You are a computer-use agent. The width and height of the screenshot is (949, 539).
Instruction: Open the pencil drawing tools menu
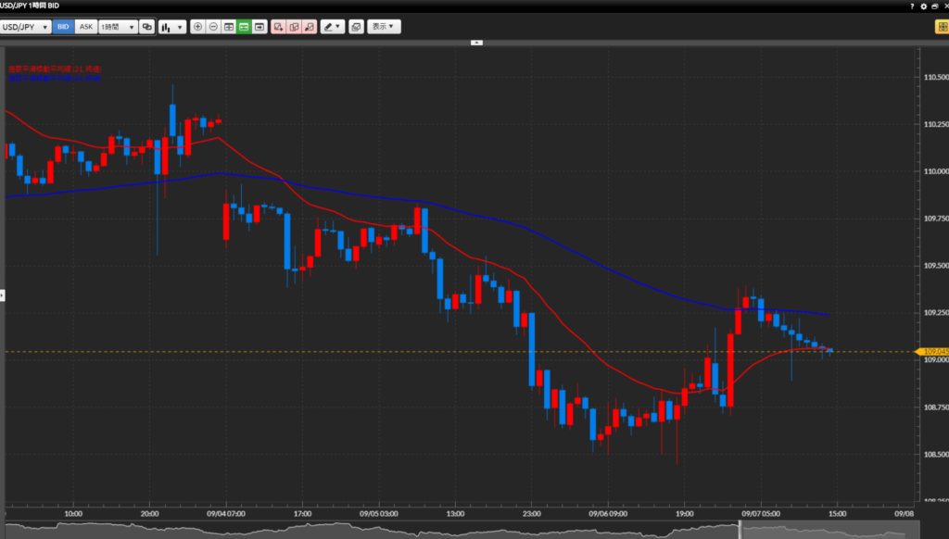coord(332,27)
